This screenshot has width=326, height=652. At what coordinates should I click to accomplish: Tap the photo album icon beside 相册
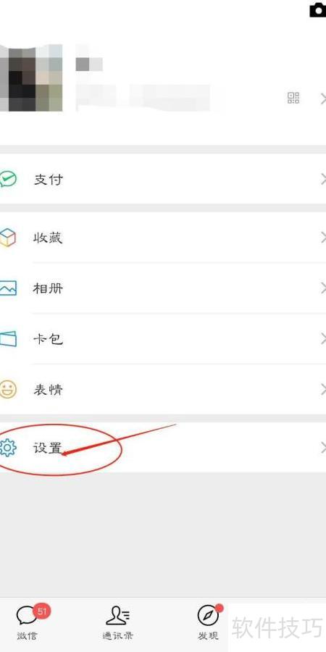click(x=8, y=288)
